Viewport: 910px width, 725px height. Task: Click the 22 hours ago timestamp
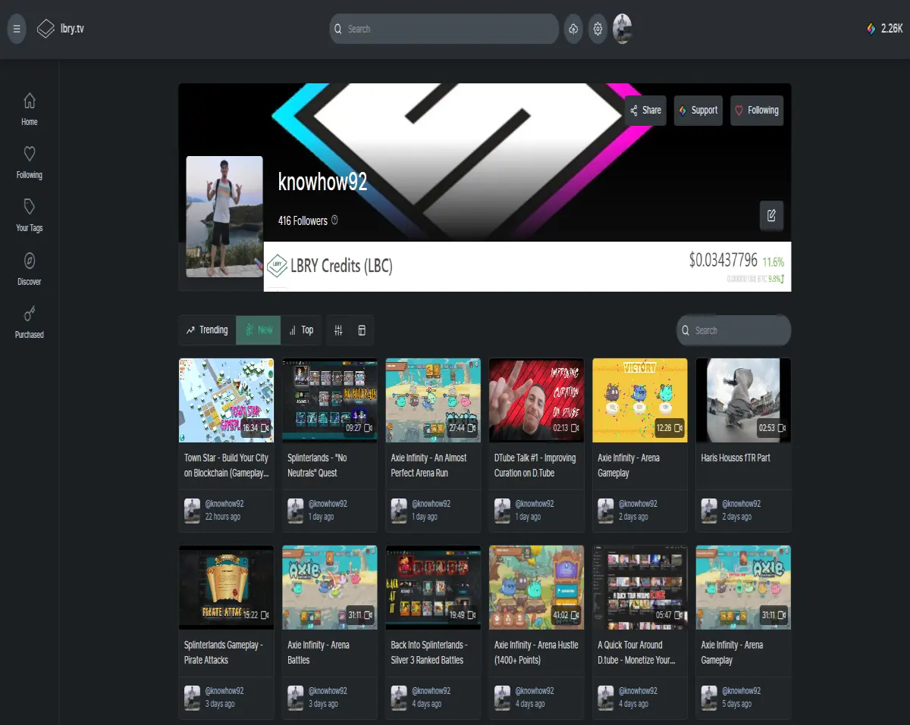click(x=223, y=517)
